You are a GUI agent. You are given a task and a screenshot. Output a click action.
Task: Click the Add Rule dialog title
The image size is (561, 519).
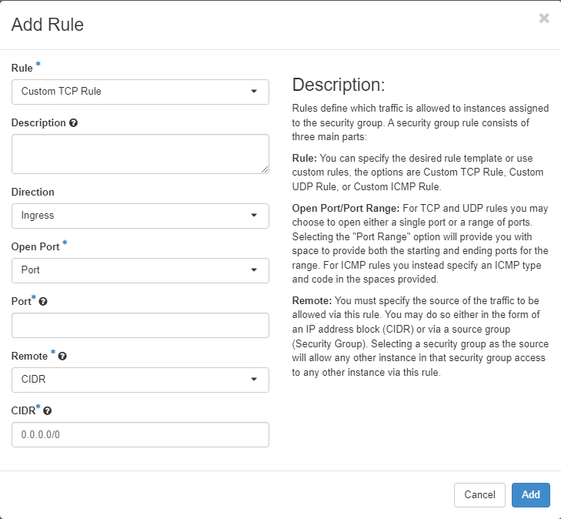pyautogui.click(x=48, y=25)
